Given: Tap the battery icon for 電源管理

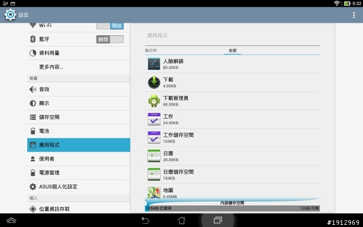Looking at the screenshot, I should point(33,173).
